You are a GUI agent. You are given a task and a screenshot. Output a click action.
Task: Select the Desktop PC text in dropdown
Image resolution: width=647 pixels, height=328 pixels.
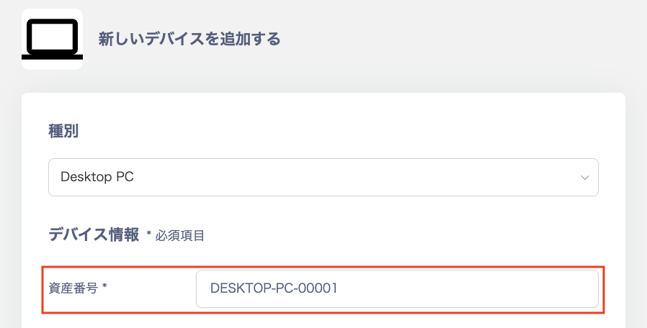click(x=97, y=177)
